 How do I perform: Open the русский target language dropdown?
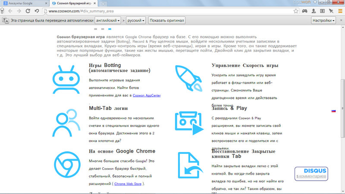[136, 20]
